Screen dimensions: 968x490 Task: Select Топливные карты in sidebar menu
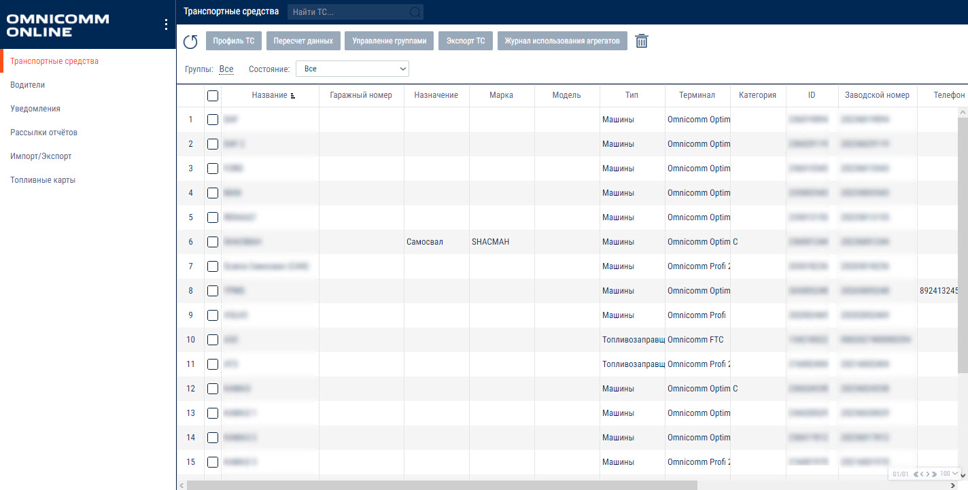click(43, 180)
